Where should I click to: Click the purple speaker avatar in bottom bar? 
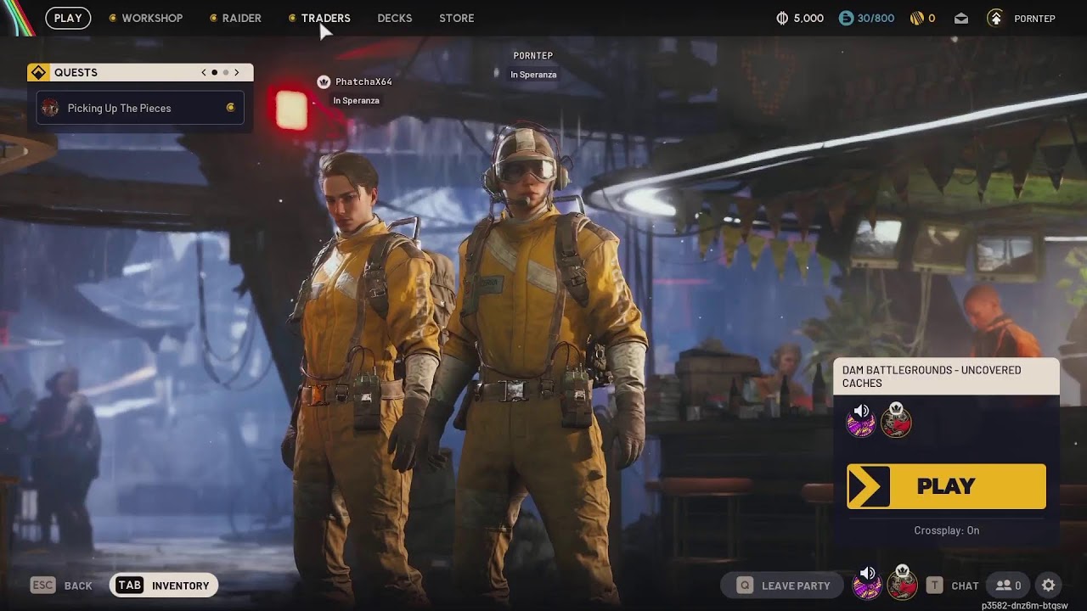pos(867,583)
